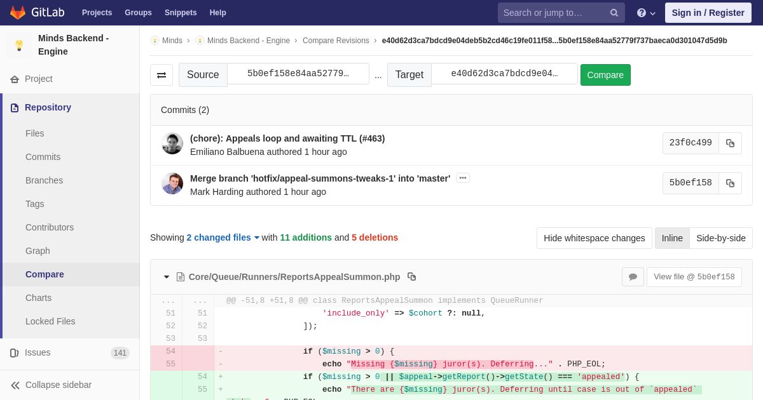Click Mark Harding's avatar
This screenshot has height=400, width=763.
point(172,183)
